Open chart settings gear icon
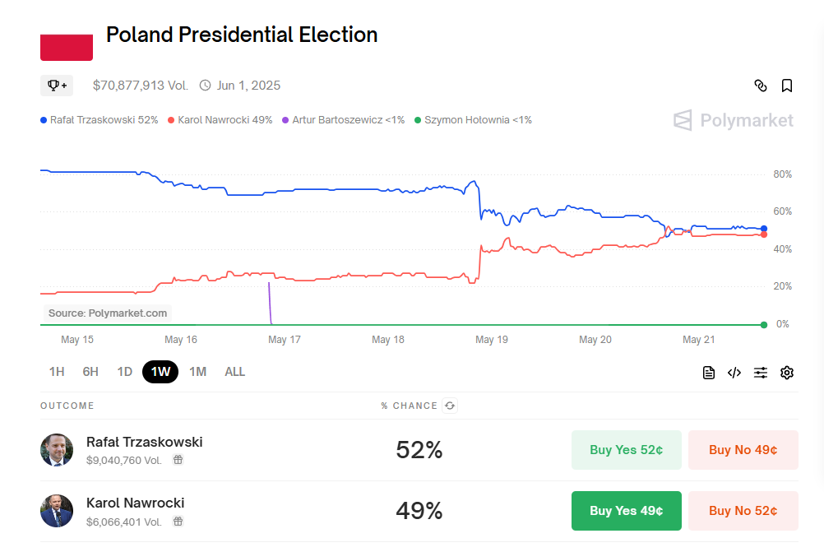824x552 pixels. coord(787,373)
